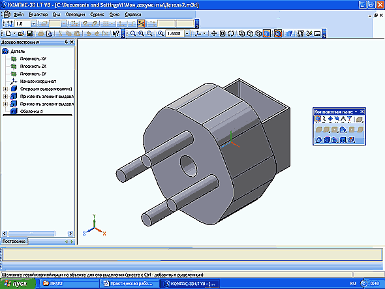
Task: Open the zoom scale 1.6000 dropdown
Action: (x=187, y=33)
